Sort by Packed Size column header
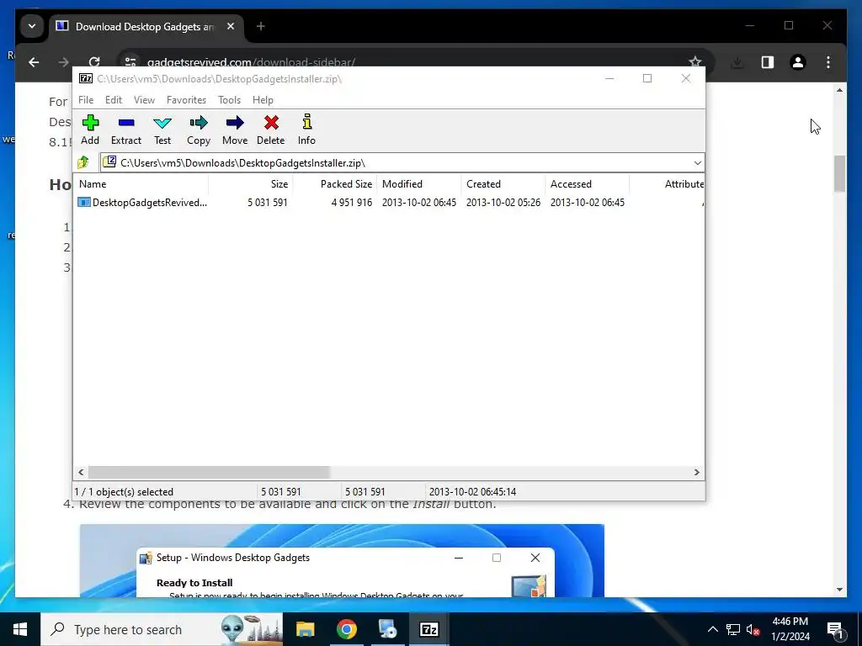The height and width of the screenshot is (646, 862). 335,184
